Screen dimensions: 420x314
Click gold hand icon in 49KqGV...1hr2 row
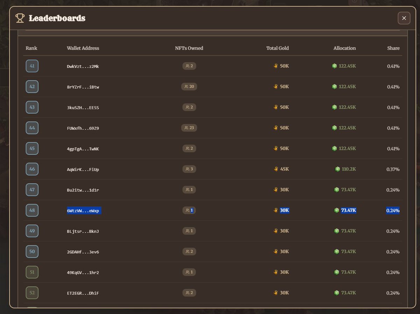(x=276, y=272)
